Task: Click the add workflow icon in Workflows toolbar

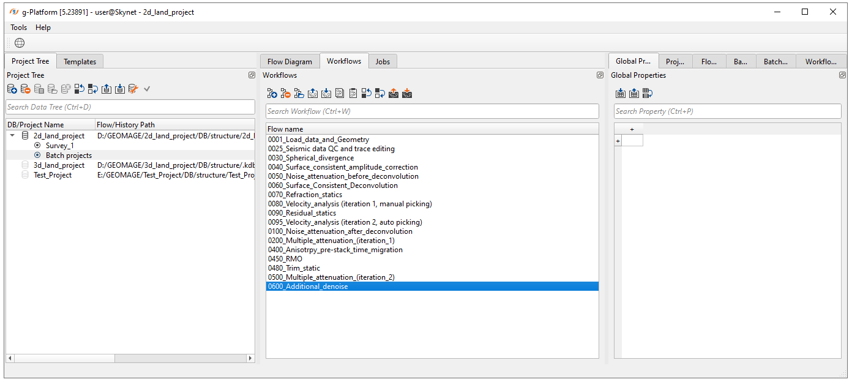Action: (x=272, y=94)
